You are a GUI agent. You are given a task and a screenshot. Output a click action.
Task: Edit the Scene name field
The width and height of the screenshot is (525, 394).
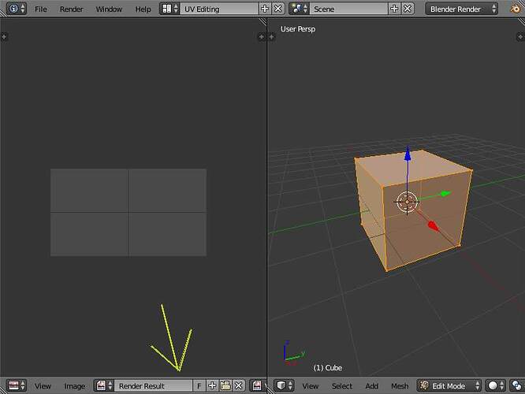348,9
